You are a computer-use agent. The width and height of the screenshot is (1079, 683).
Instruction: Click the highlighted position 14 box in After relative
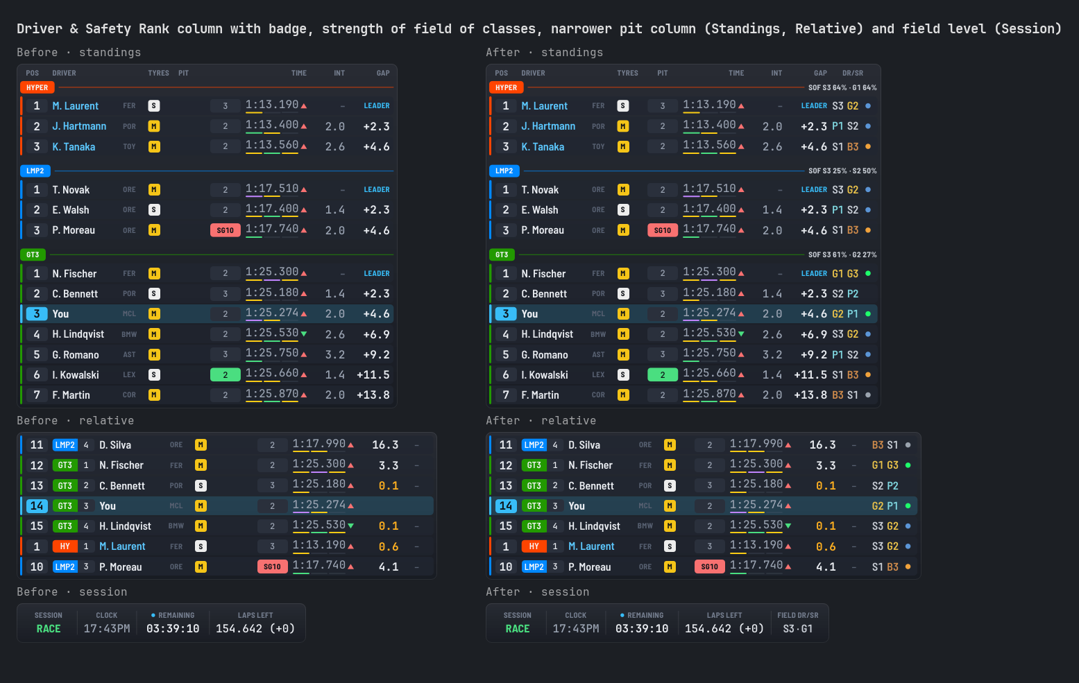pyautogui.click(x=506, y=506)
